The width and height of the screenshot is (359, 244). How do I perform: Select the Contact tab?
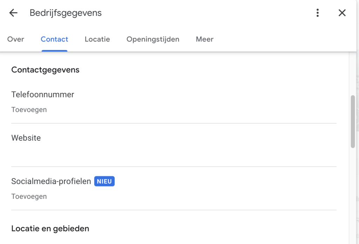[54, 39]
